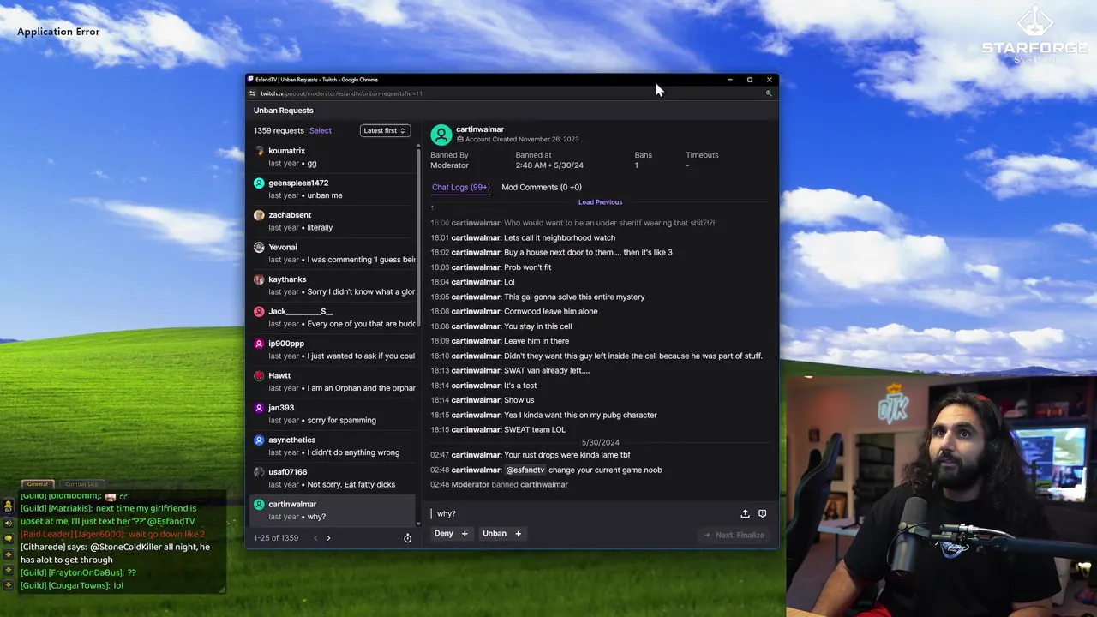
Task: Click the Next: Finalize button
Action: pyautogui.click(x=734, y=535)
